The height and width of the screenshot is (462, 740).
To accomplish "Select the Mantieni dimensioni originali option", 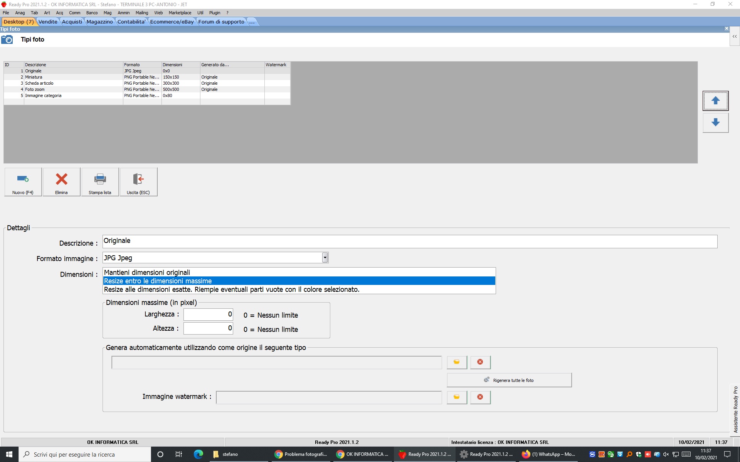I will (x=147, y=273).
